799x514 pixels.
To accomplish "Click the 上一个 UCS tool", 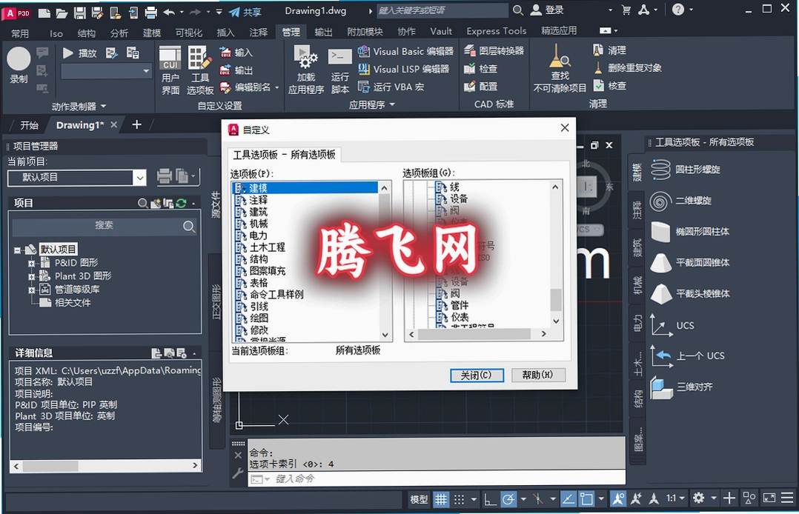I will click(687, 356).
